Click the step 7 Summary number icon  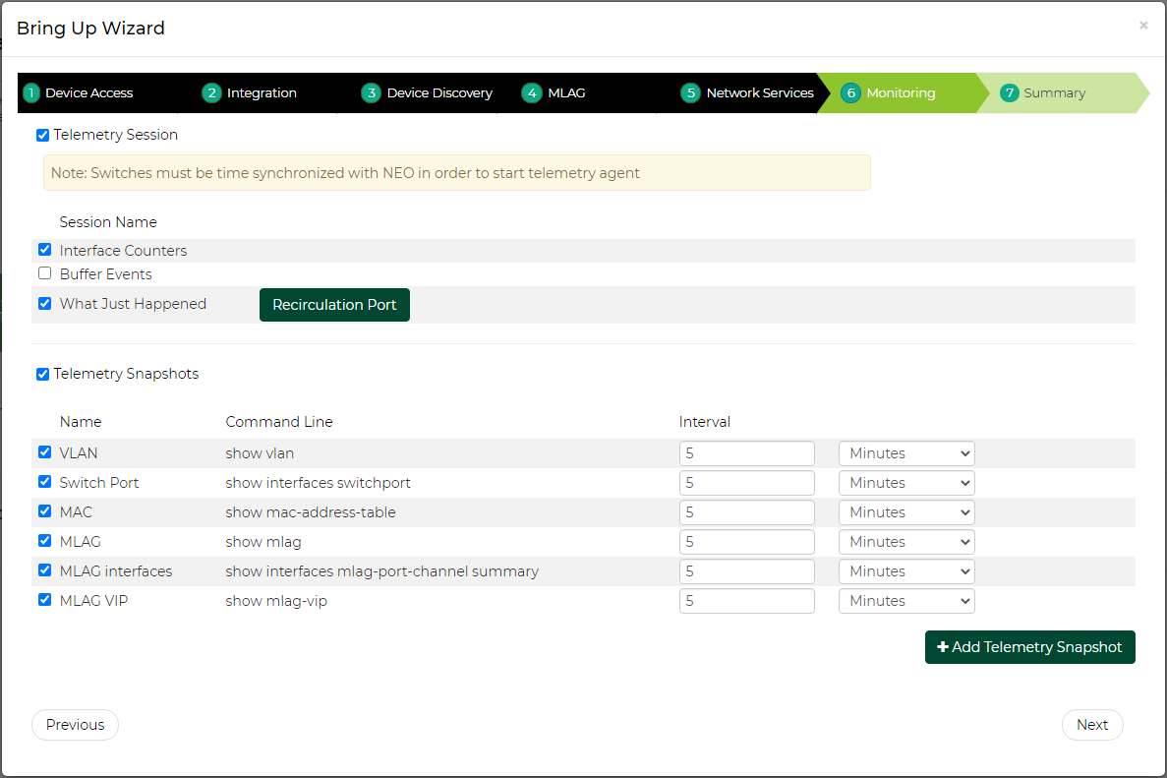[x=1009, y=93]
